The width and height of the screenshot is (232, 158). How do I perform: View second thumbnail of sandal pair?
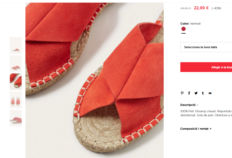pyautogui.click(x=16, y=64)
